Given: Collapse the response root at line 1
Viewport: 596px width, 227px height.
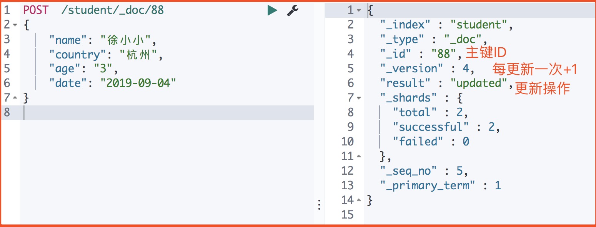Looking at the screenshot, I should point(358,11).
